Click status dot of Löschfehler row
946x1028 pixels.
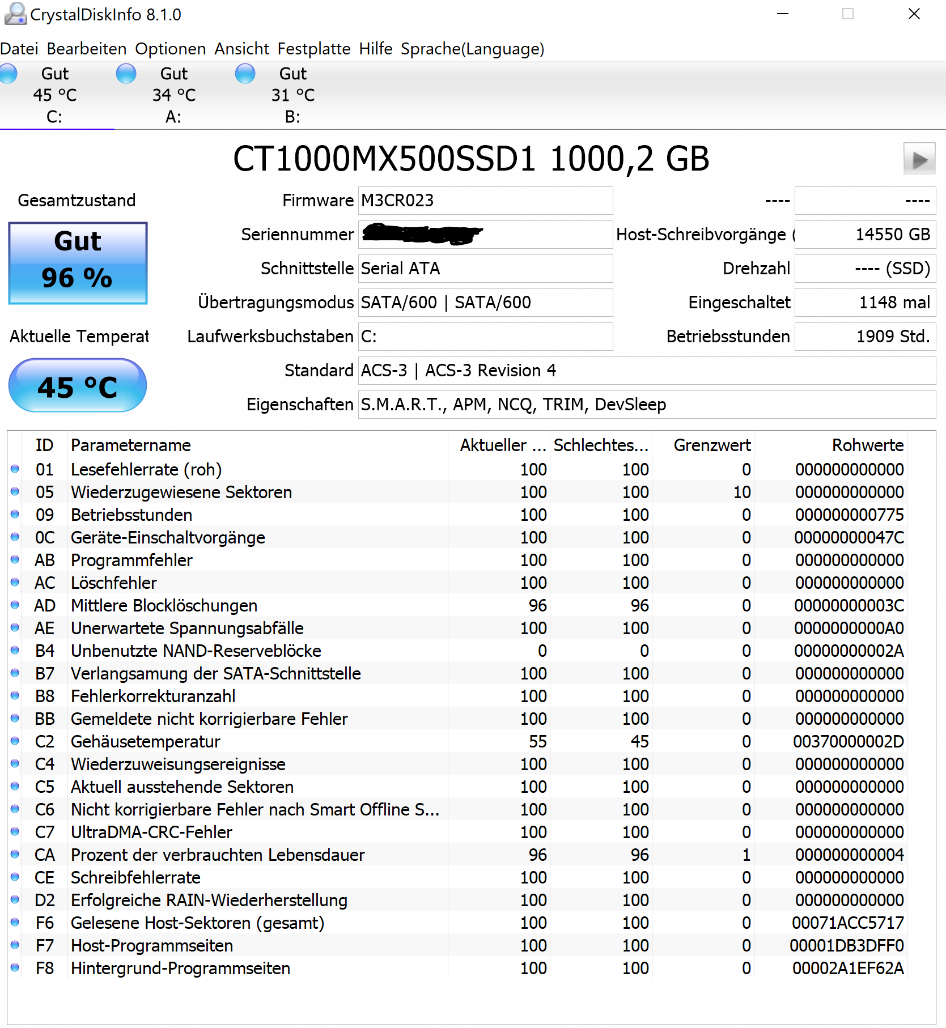tap(15, 583)
